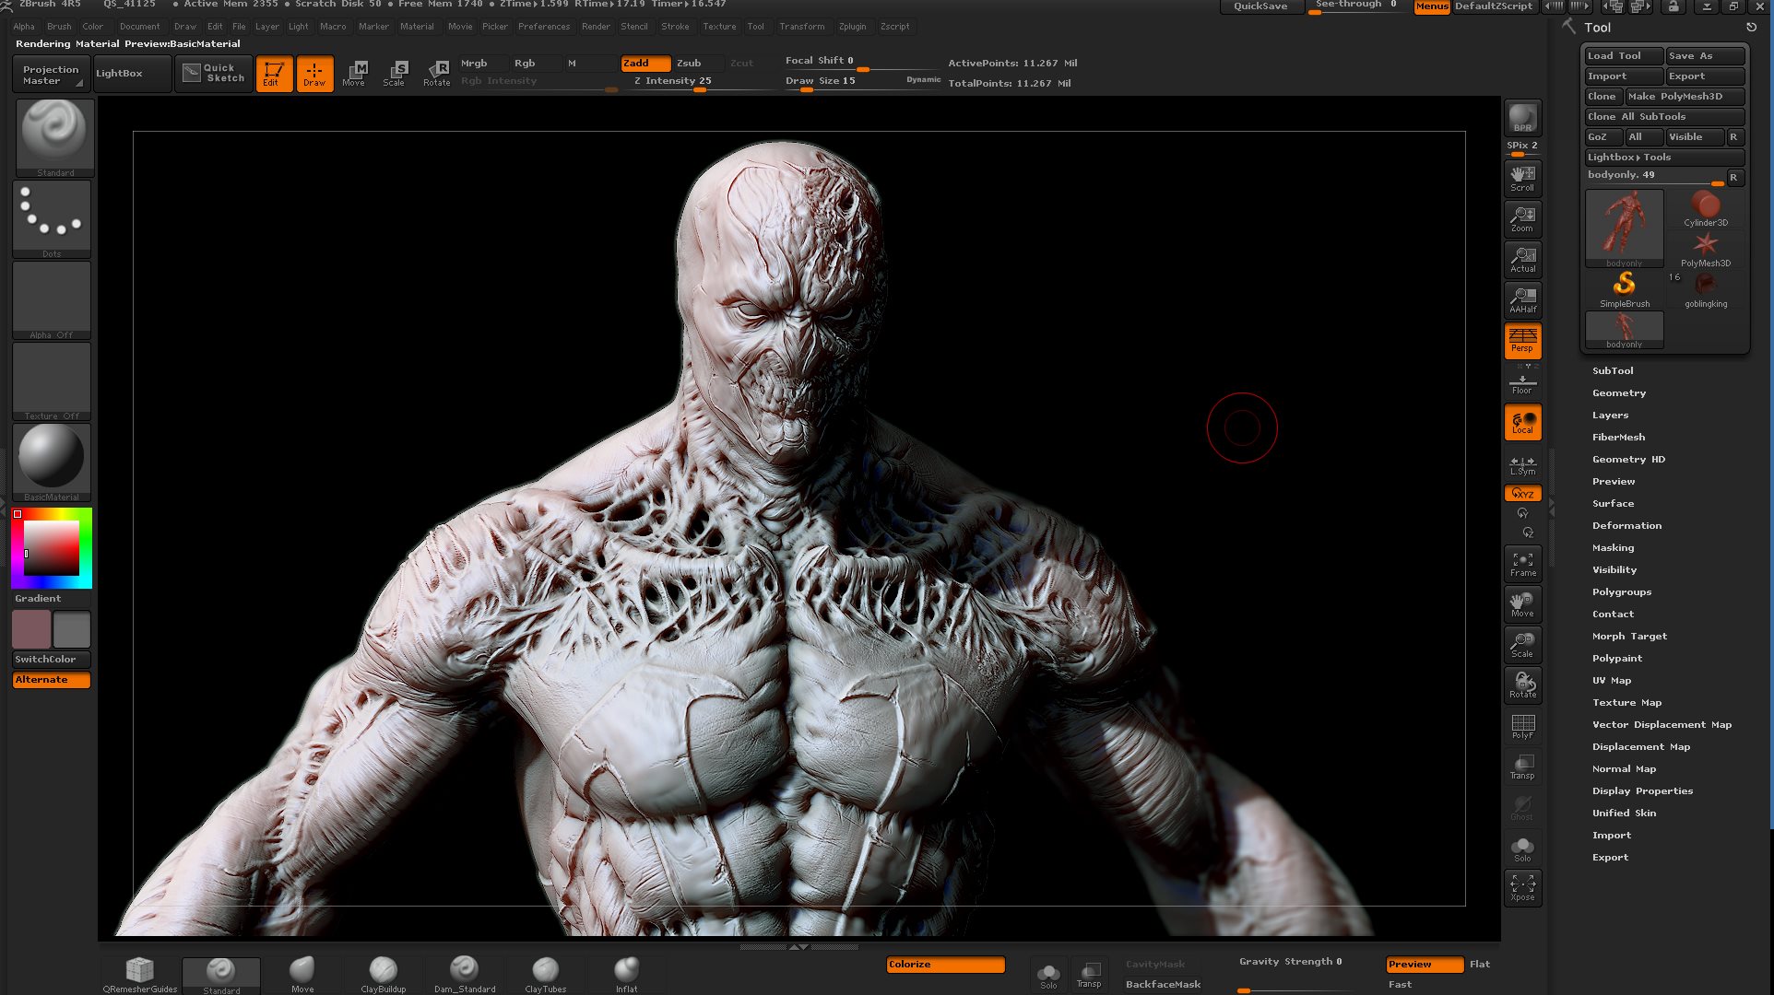Open the Brush menu

59,26
